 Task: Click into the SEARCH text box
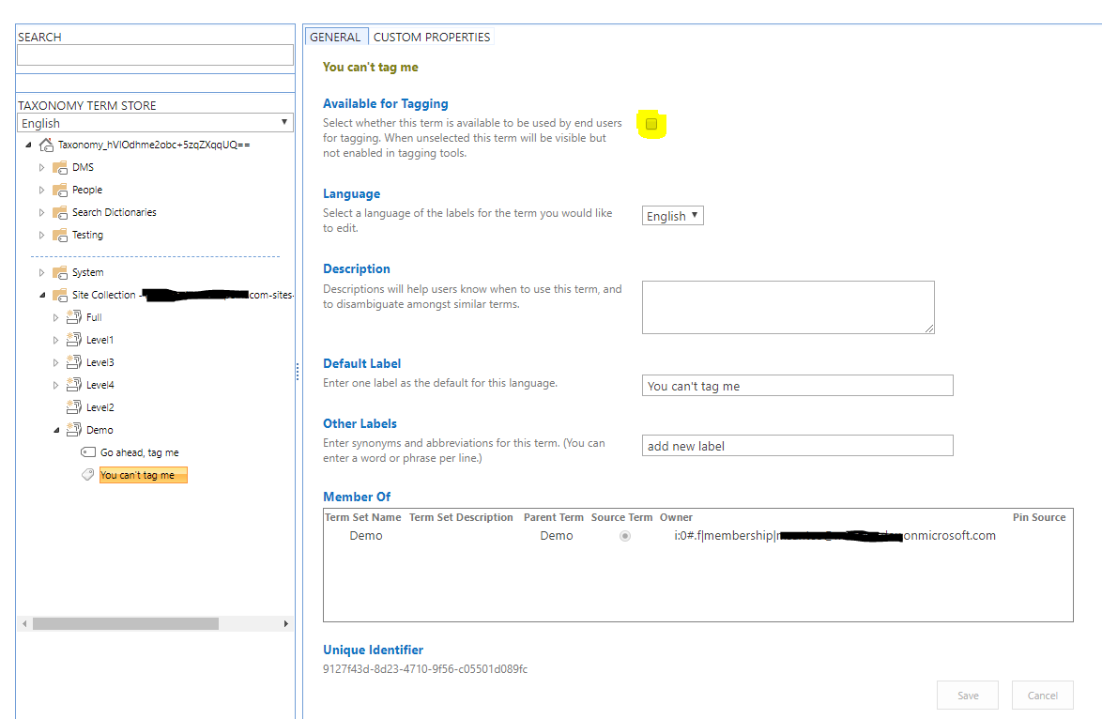(155, 54)
